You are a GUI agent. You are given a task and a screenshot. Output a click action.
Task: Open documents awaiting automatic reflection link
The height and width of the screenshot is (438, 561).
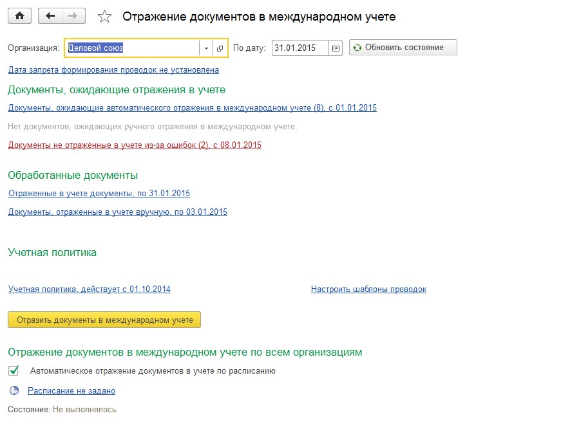192,108
